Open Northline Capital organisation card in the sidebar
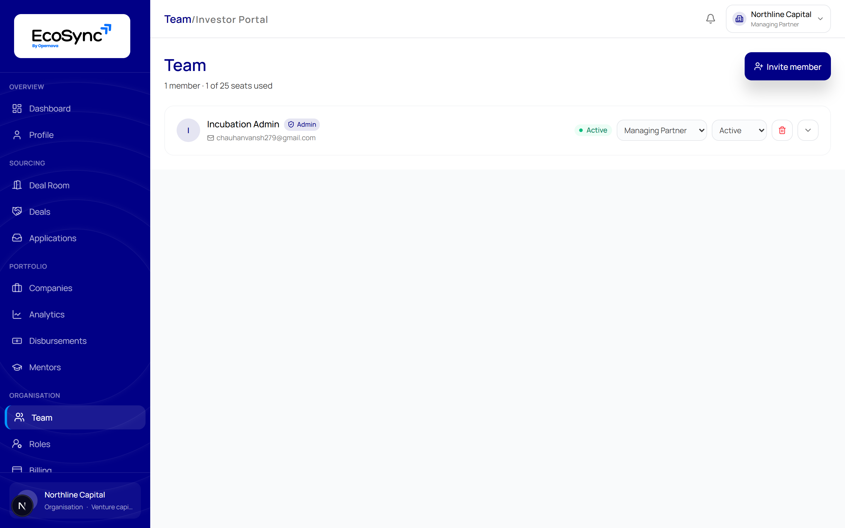This screenshot has height=528, width=845. [x=75, y=500]
